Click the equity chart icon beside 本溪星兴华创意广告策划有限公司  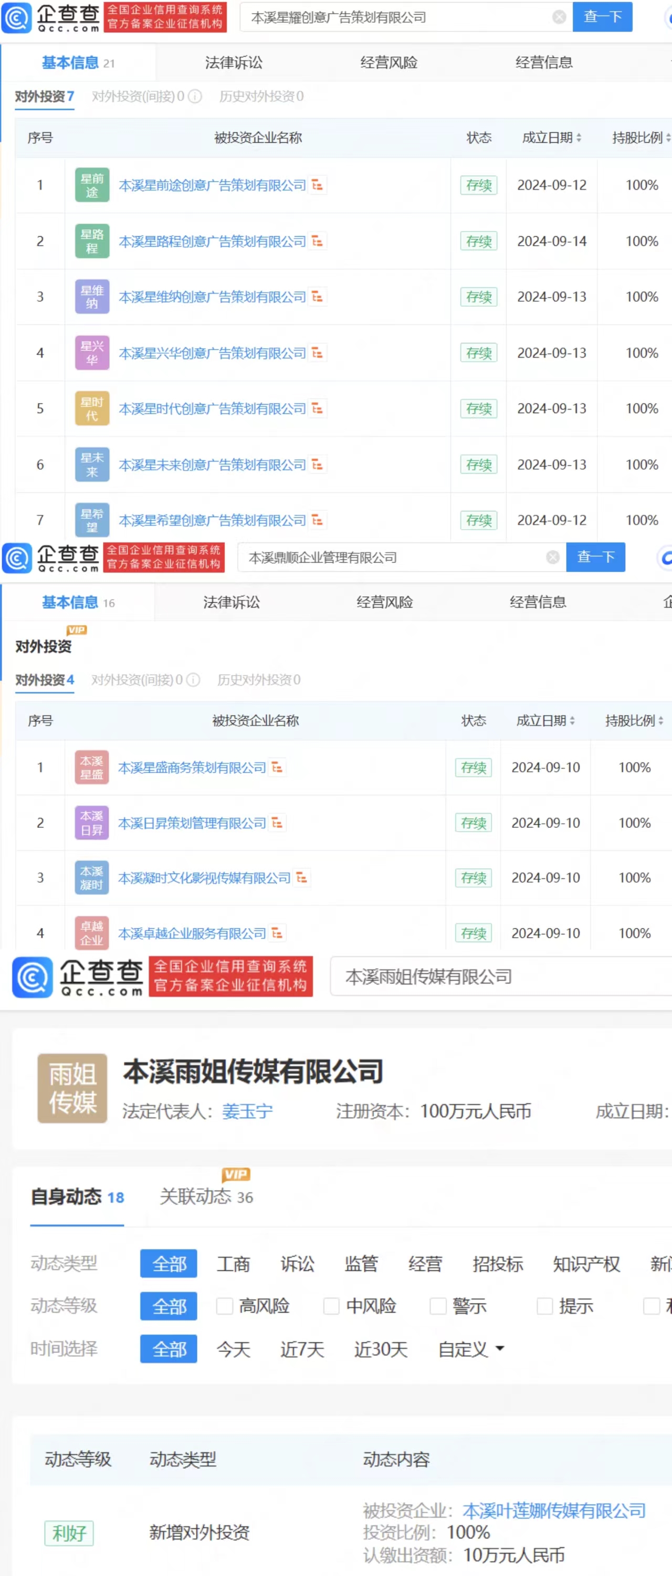click(x=317, y=353)
